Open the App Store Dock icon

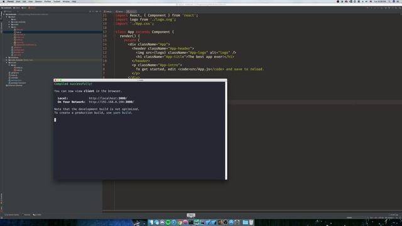click(x=231, y=222)
